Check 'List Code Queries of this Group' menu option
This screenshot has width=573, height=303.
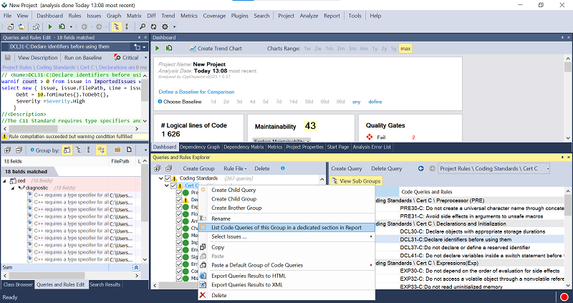[x=203, y=227]
